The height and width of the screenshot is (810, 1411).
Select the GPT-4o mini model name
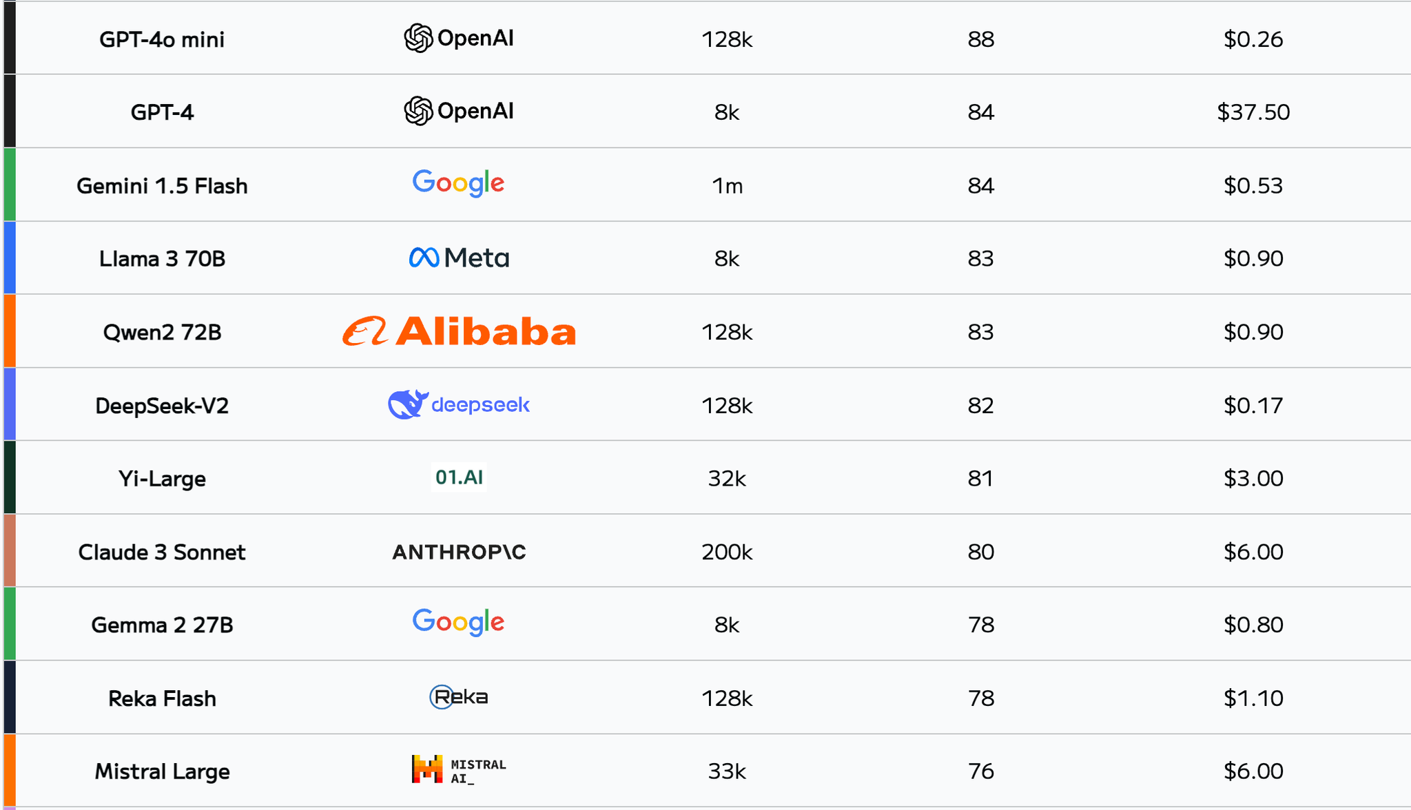click(x=162, y=39)
